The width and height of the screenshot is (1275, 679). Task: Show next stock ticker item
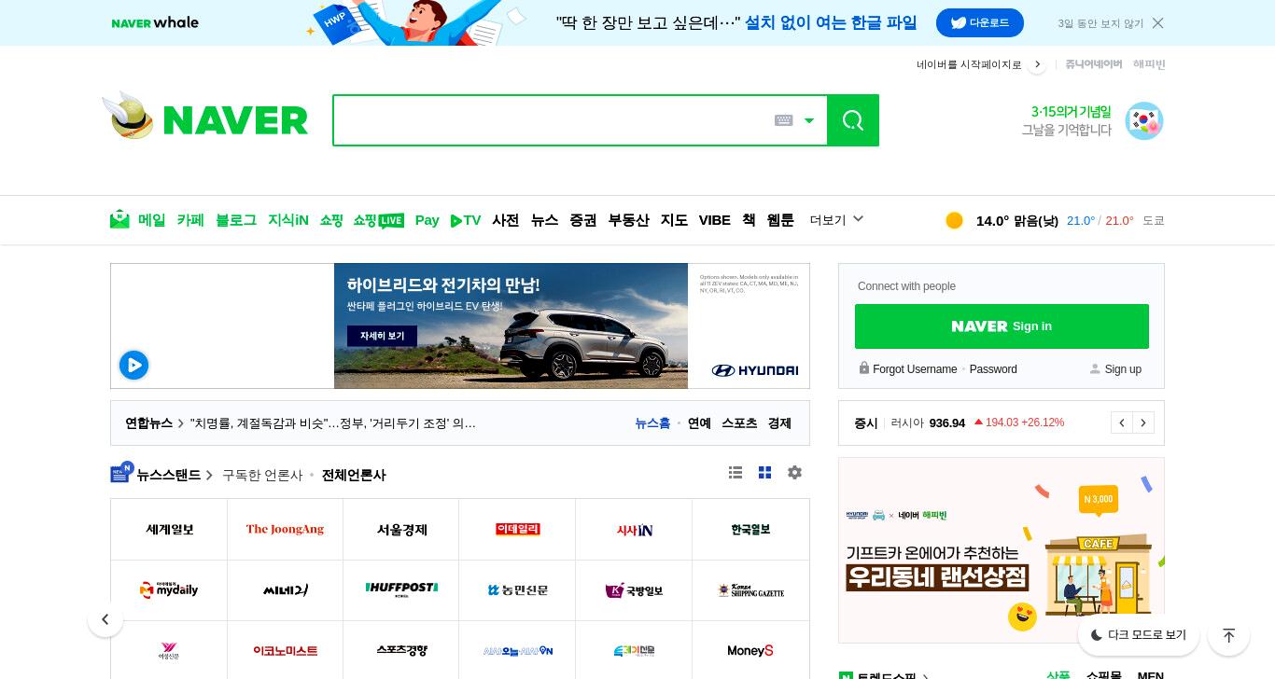(1143, 423)
